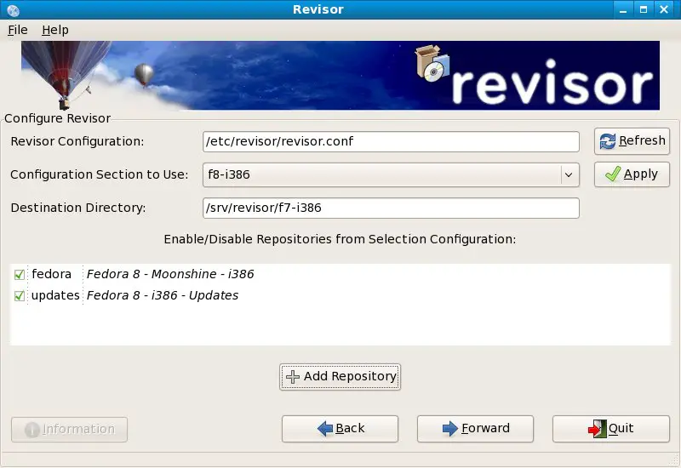Open the Configuration Section dropdown arrow
The height and width of the screenshot is (468, 681).
[569, 175]
